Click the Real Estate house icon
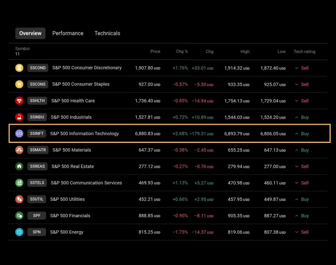This screenshot has width=336, height=265. 19,166
